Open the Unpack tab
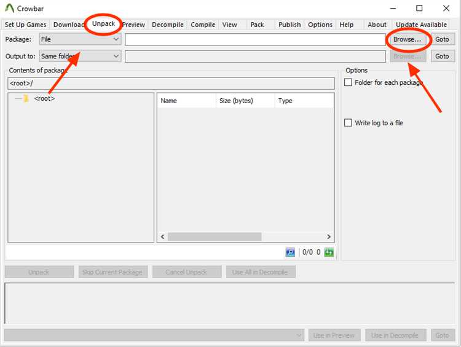 [x=103, y=23]
